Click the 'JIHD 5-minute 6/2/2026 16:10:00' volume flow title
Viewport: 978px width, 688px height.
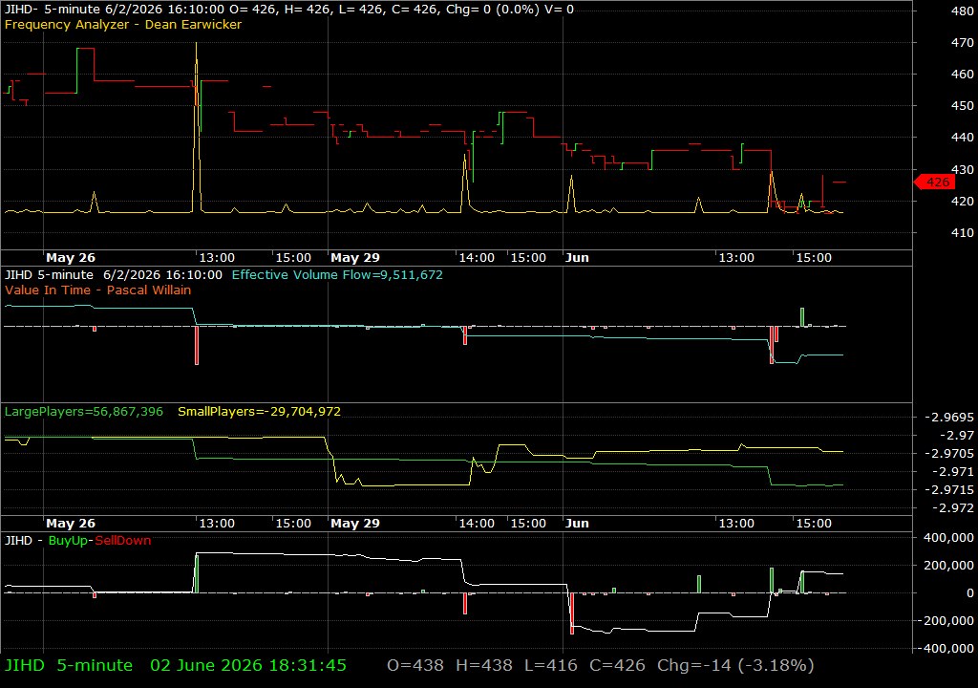point(114,274)
